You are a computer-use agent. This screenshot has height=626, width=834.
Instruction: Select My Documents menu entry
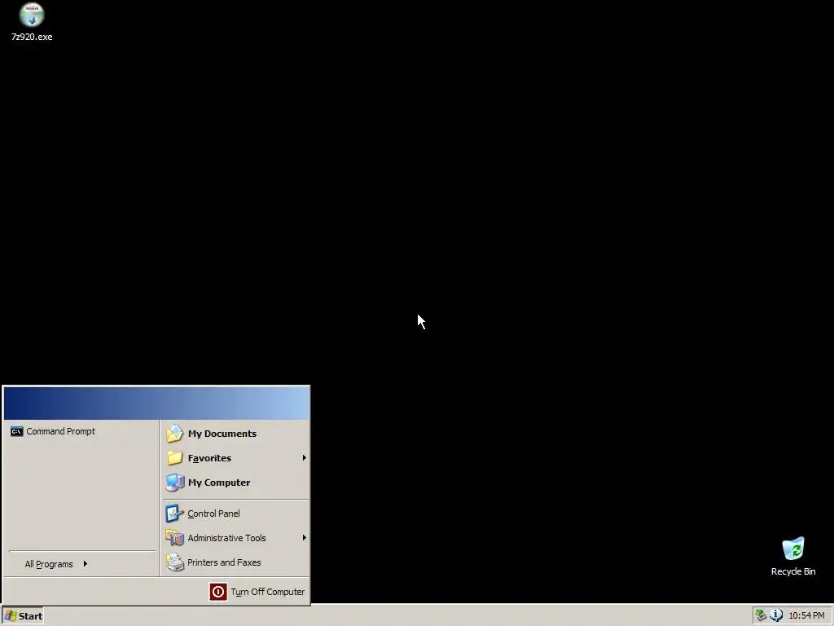click(x=236, y=434)
